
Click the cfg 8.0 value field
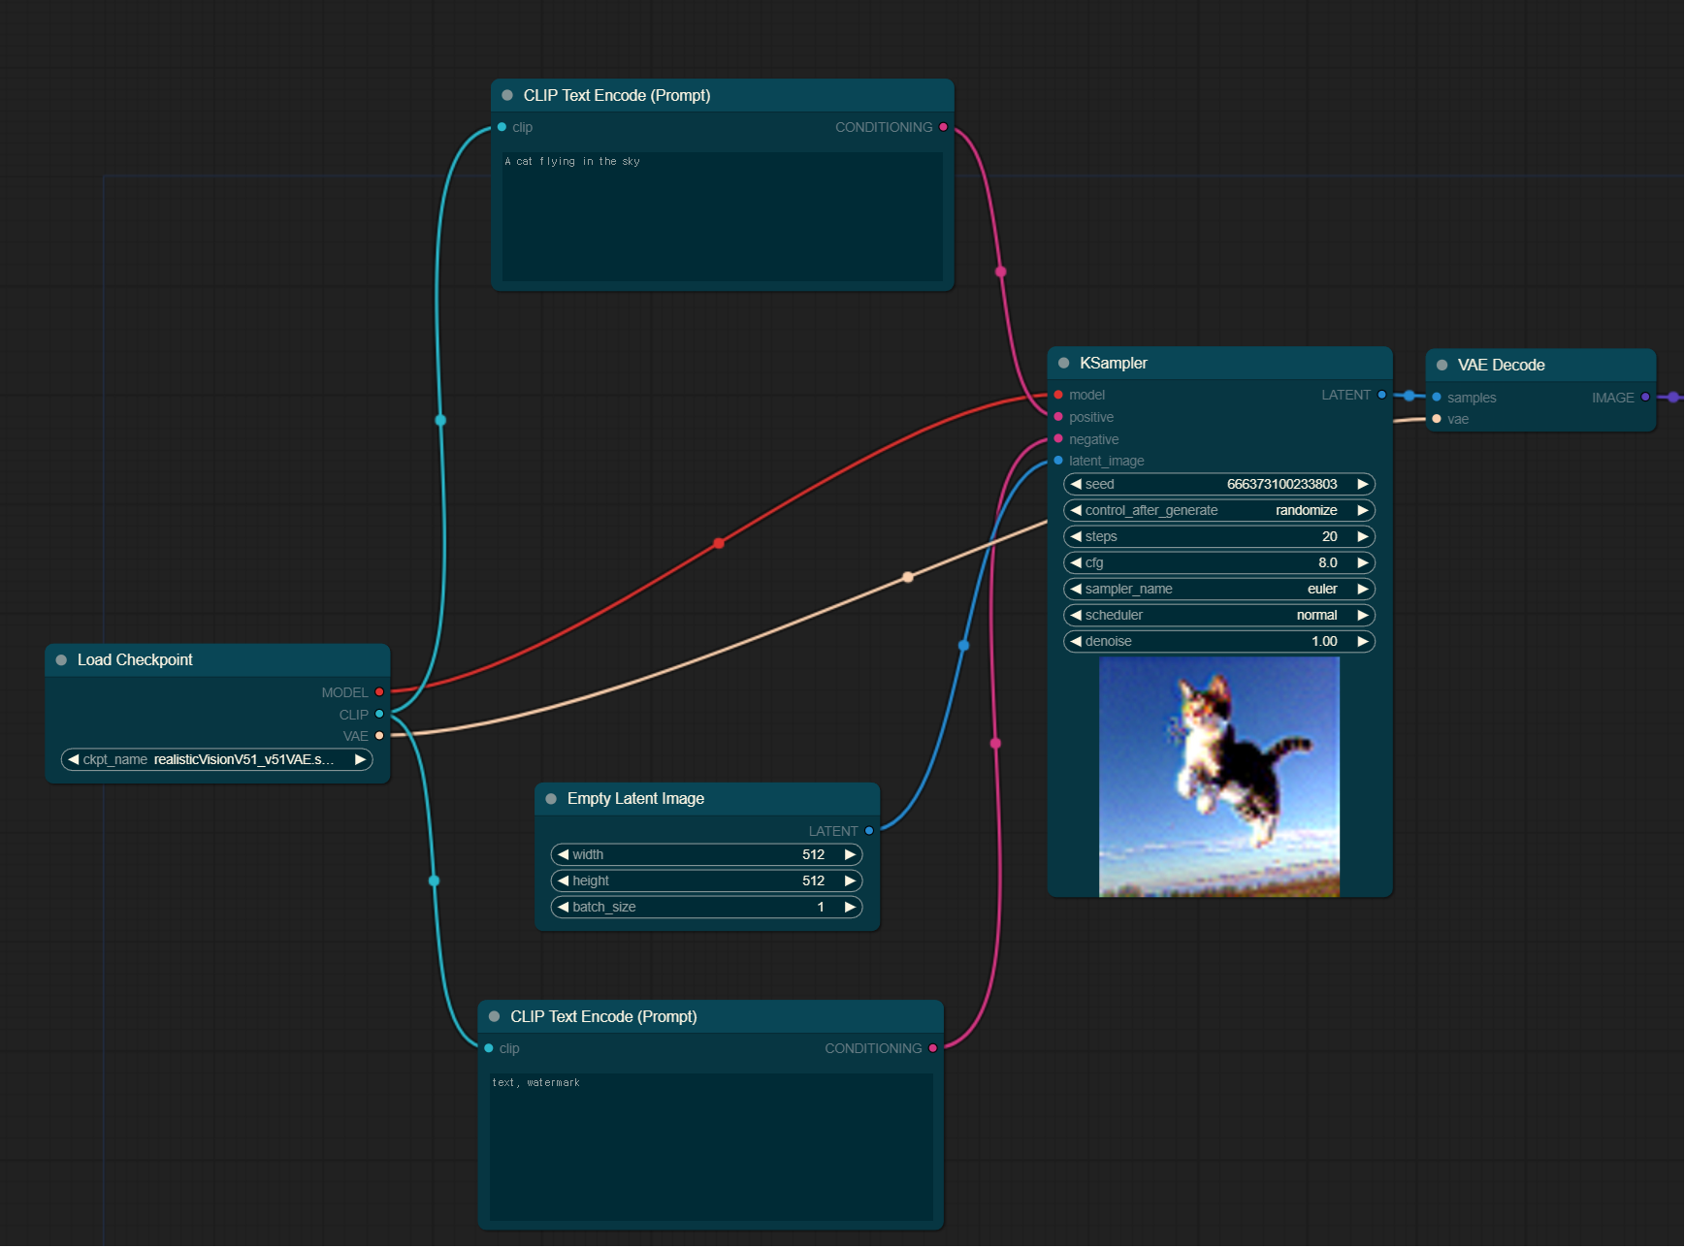point(1219,562)
